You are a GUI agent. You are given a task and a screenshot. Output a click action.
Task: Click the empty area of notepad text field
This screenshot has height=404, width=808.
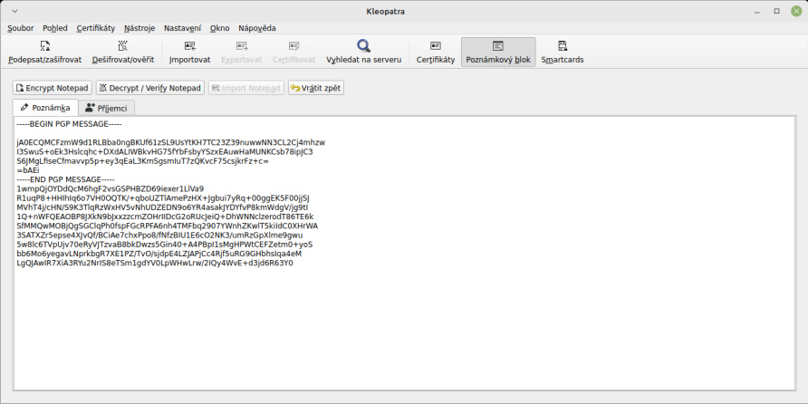click(x=405, y=330)
